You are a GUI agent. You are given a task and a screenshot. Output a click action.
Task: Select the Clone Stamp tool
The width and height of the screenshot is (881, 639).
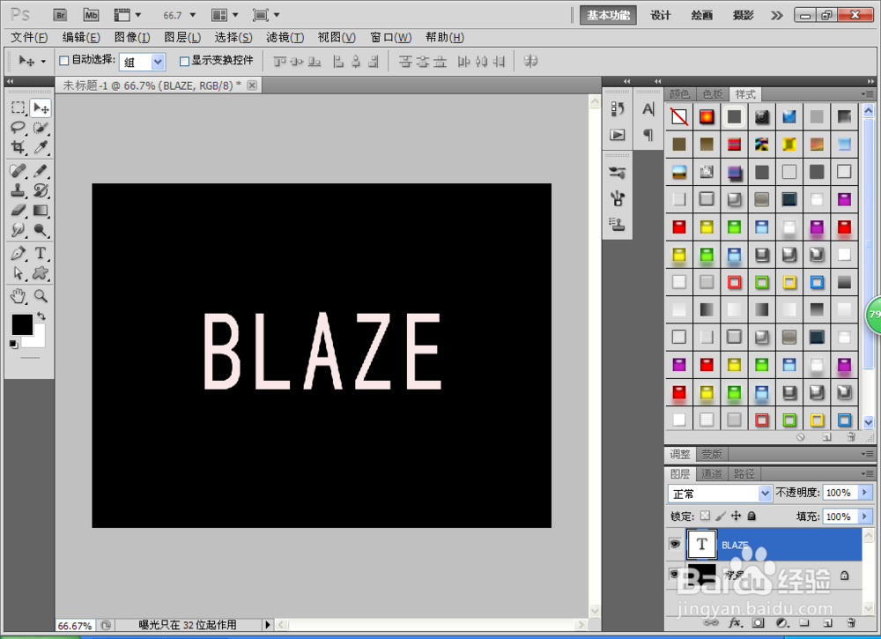coord(18,190)
